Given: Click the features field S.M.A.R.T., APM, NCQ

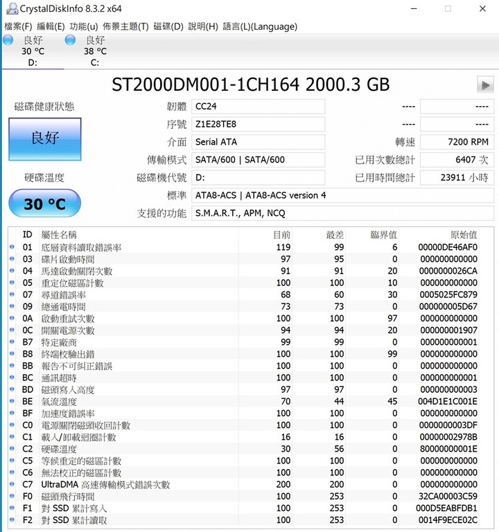Looking at the screenshot, I should pyautogui.click(x=342, y=213).
